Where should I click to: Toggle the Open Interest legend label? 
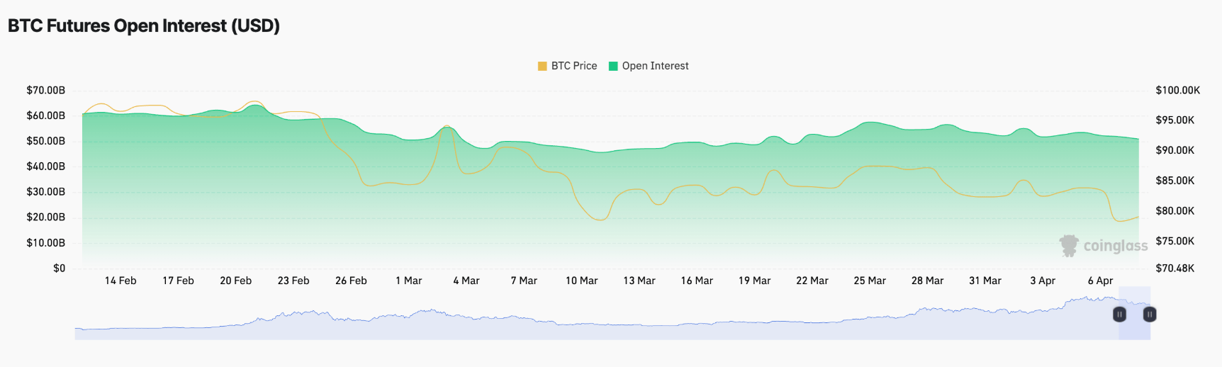pyautogui.click(x=655, y=66)
